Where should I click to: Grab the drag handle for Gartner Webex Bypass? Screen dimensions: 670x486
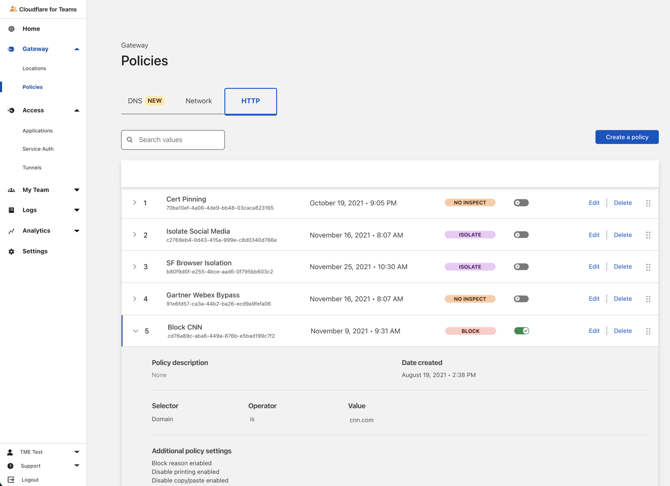tap(648, 299)
